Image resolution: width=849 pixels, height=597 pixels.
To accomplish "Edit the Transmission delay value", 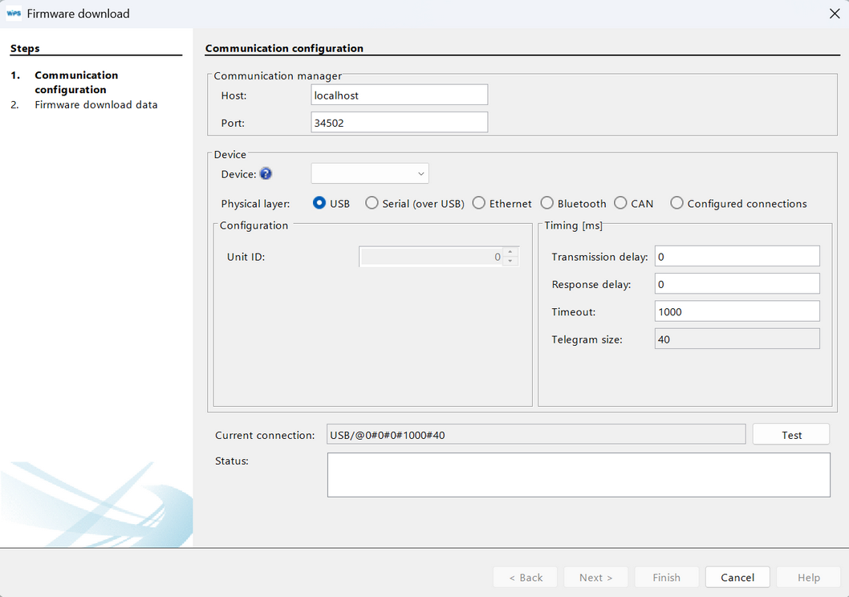I will (737, 255).
